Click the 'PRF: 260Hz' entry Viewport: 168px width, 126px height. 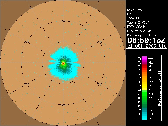[x=136, y=27]
